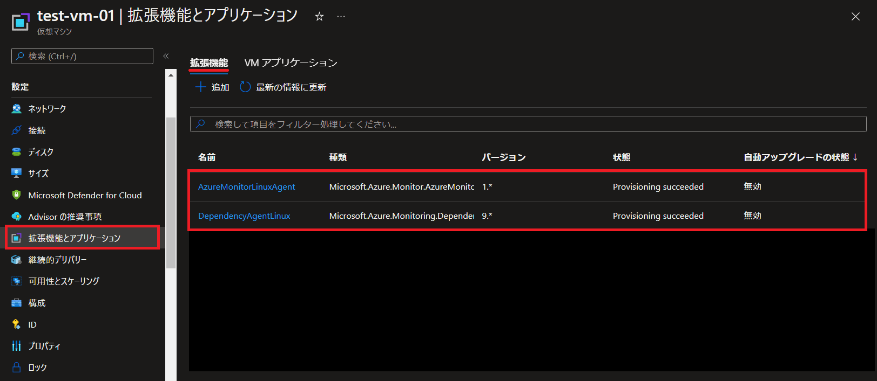Click the サイズ monitor icon
The image size is (877, 381).
[x=17, y=174]
